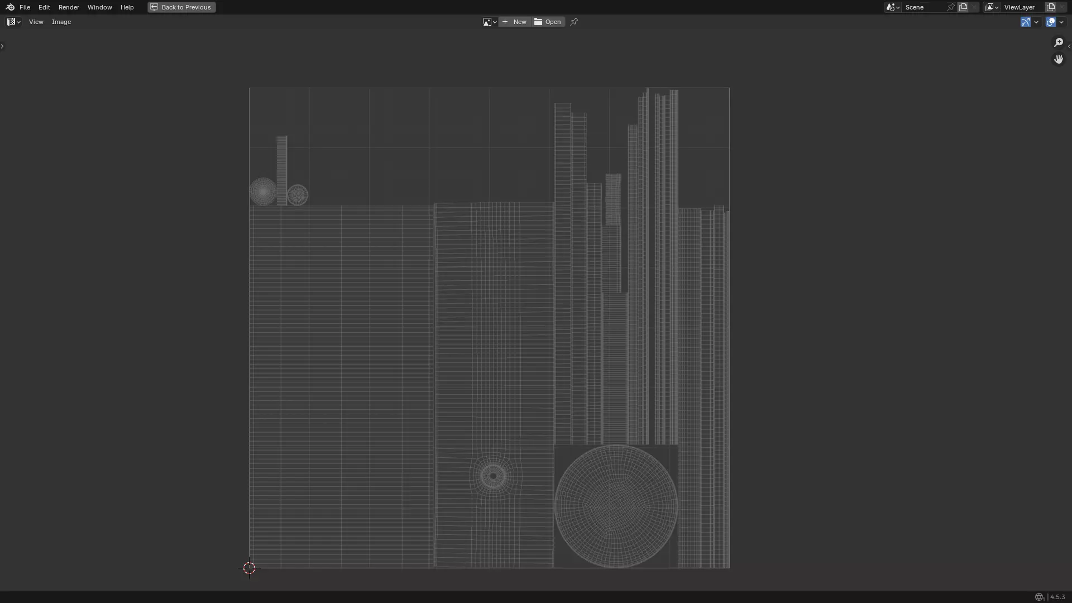Open the editor type dropdown
Image resolution: width=1072 pixels, height=603 pixels.
[x=13, y=22]
